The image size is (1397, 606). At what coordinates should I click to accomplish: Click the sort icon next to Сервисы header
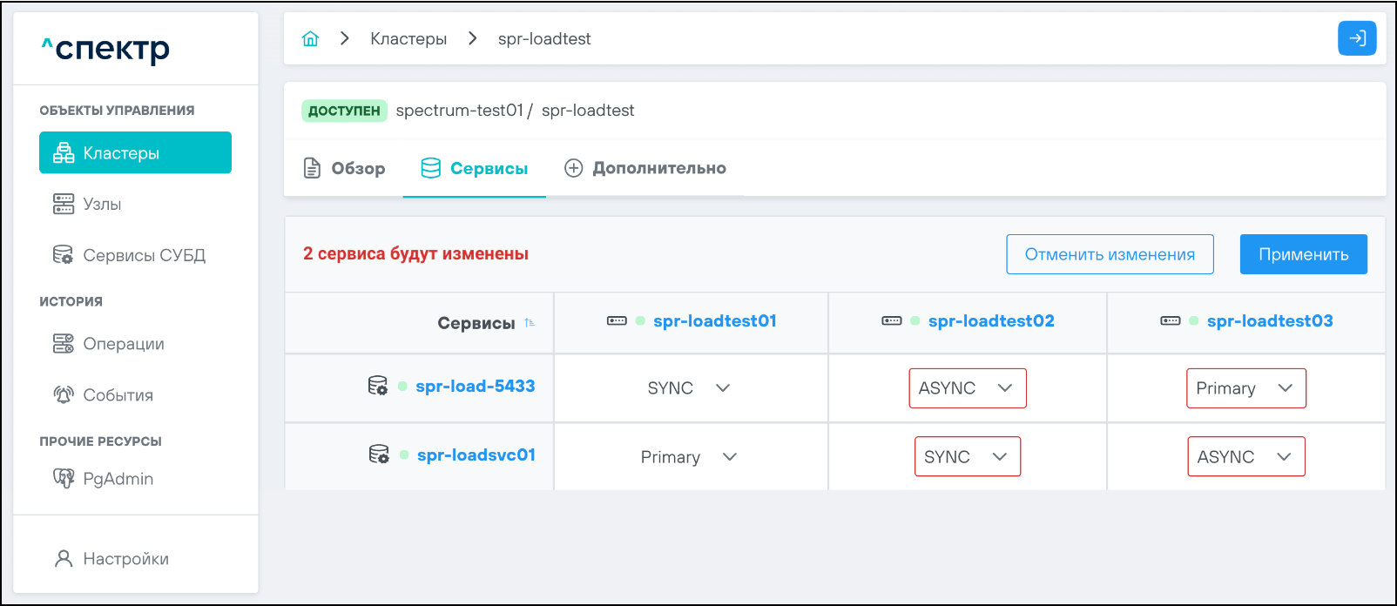[x=530, y=323]
